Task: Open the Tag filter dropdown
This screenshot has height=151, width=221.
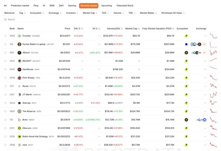Action: click(x=22, y=13)
